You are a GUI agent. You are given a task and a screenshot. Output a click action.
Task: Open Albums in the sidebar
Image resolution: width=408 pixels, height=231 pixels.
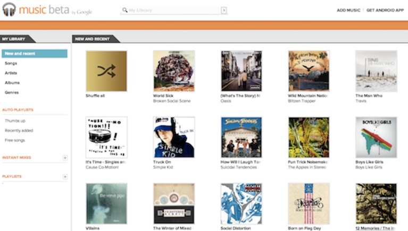pos(12,83)
